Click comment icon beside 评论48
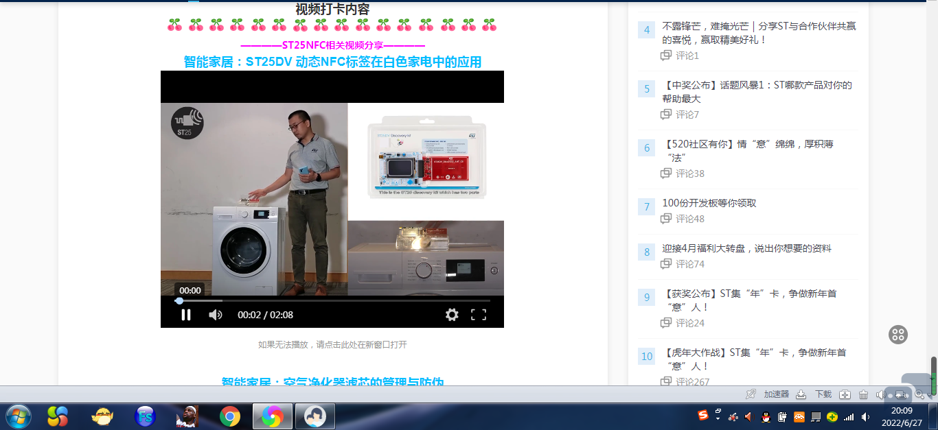This screenshot has height=430, width=938. coord(666,219)
